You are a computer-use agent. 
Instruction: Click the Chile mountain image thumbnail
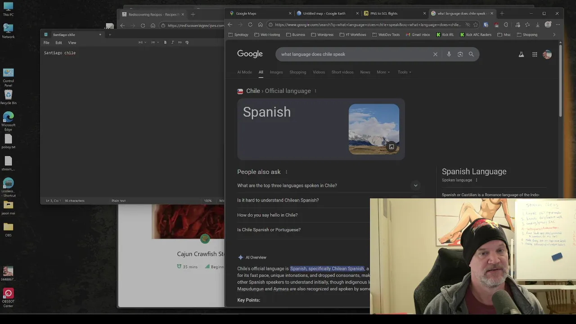click(x=374, y=129)
